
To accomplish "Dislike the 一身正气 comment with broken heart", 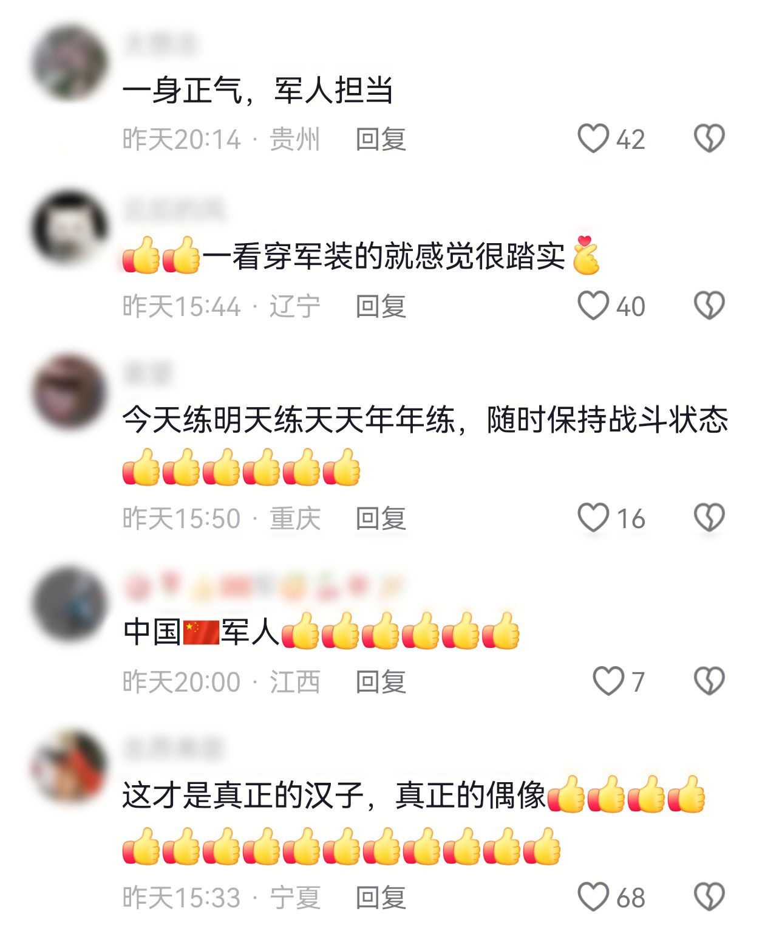I will click(709, 139).
